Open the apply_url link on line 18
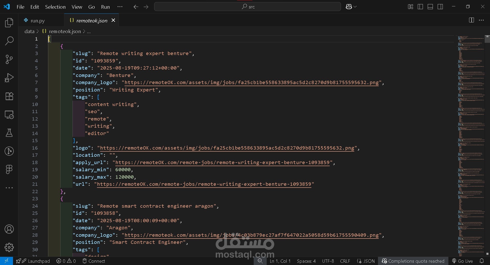 tap(222, 163)
